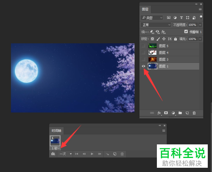Lock artboard nesting icon
Screen dimensions: 212x172
(x=170, y=39)
